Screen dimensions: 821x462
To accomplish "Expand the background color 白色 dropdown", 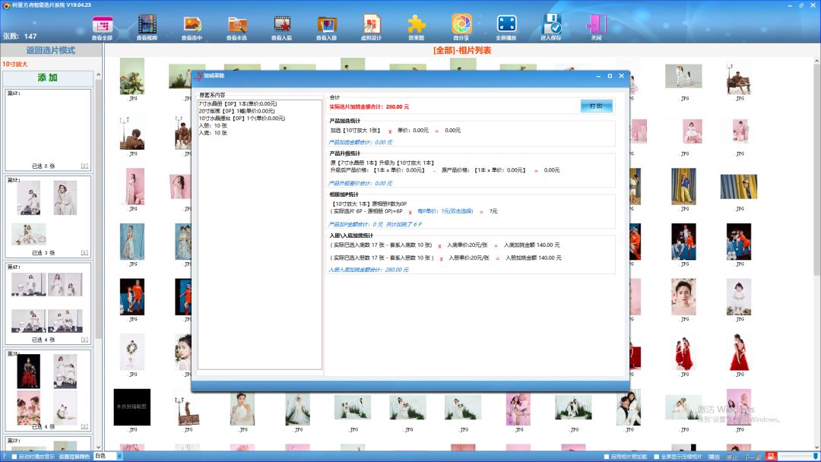I will [x=119, y=457].
